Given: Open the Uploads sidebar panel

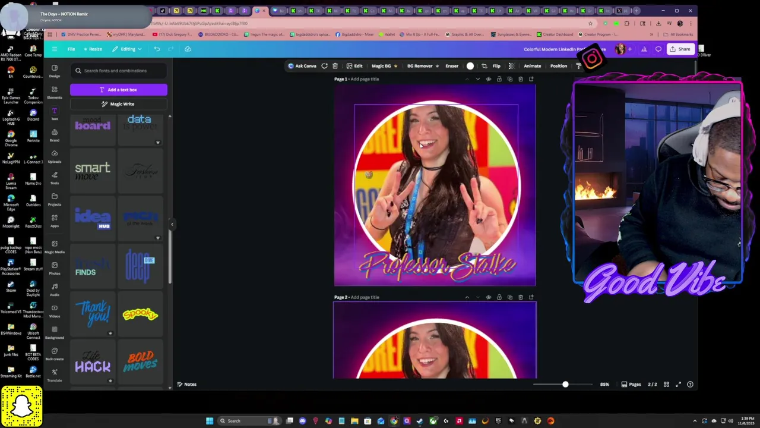Looking at the screenshot, I should coord(55,156).
